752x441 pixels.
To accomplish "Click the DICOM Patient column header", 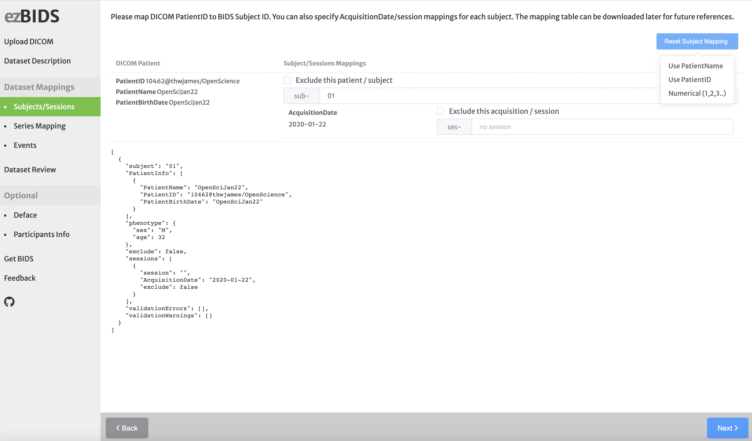I will coord(138,63).
